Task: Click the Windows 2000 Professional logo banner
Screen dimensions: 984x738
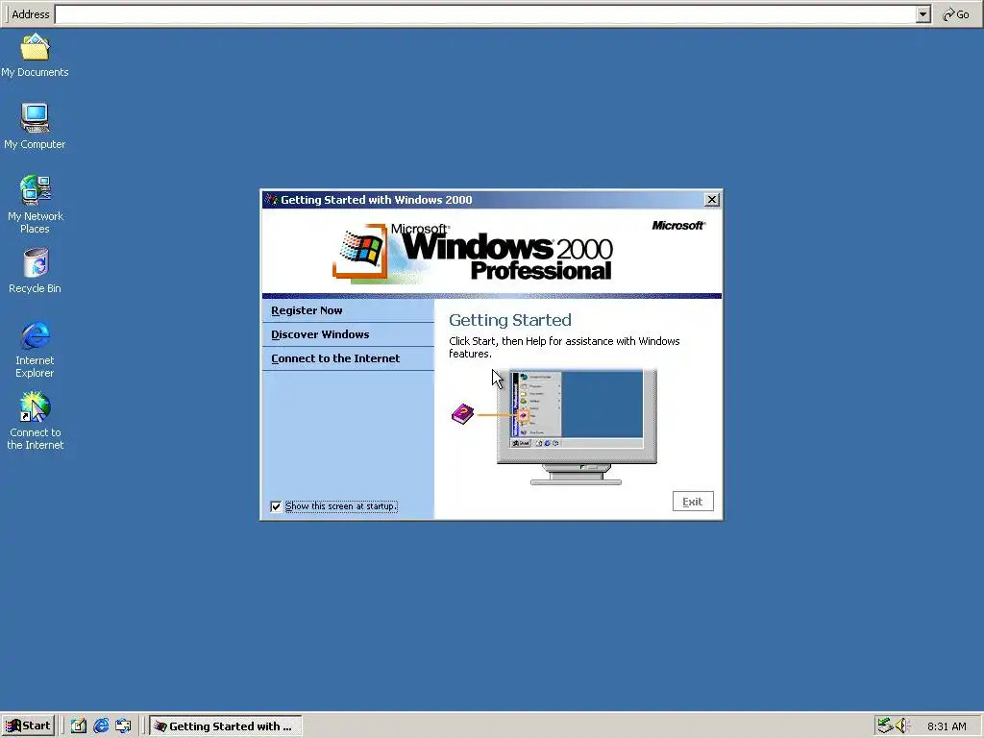Action: (473, 253)
